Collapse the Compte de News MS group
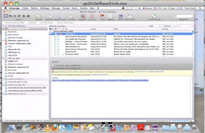 3,85
